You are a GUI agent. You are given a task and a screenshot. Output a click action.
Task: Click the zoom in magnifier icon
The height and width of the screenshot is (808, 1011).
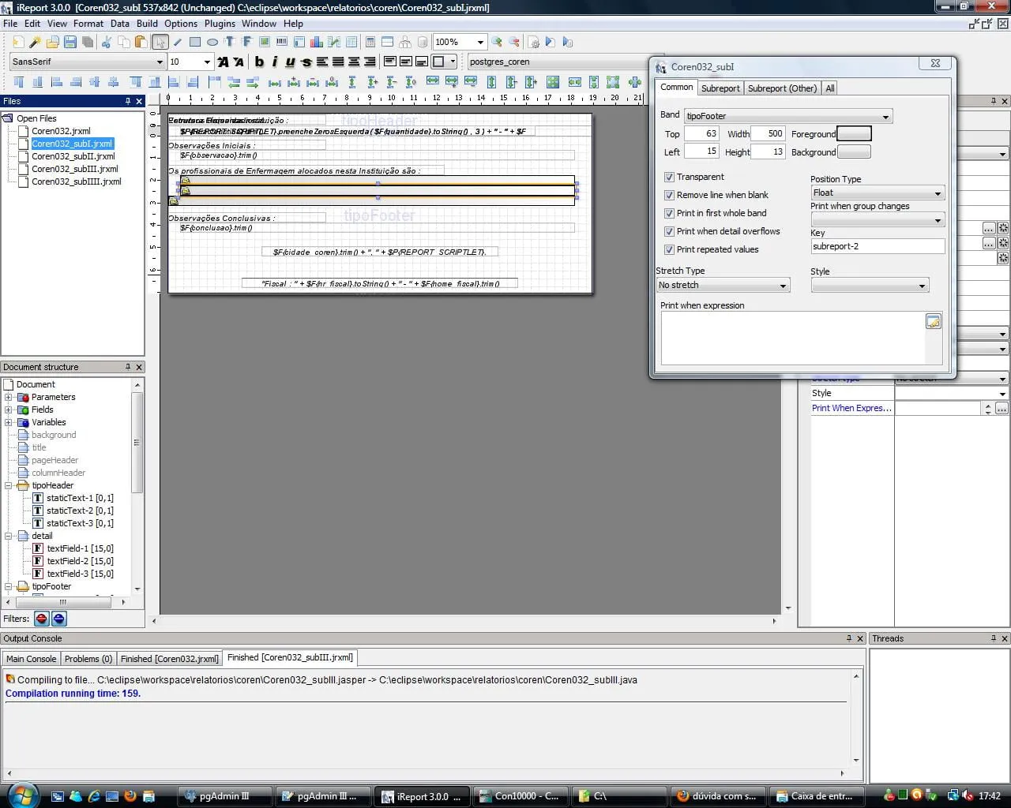[x=497, y=42]
